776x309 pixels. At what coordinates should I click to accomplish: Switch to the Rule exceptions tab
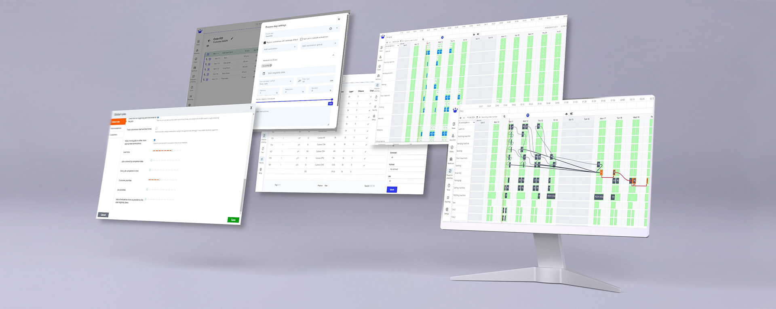coord(116,128)
